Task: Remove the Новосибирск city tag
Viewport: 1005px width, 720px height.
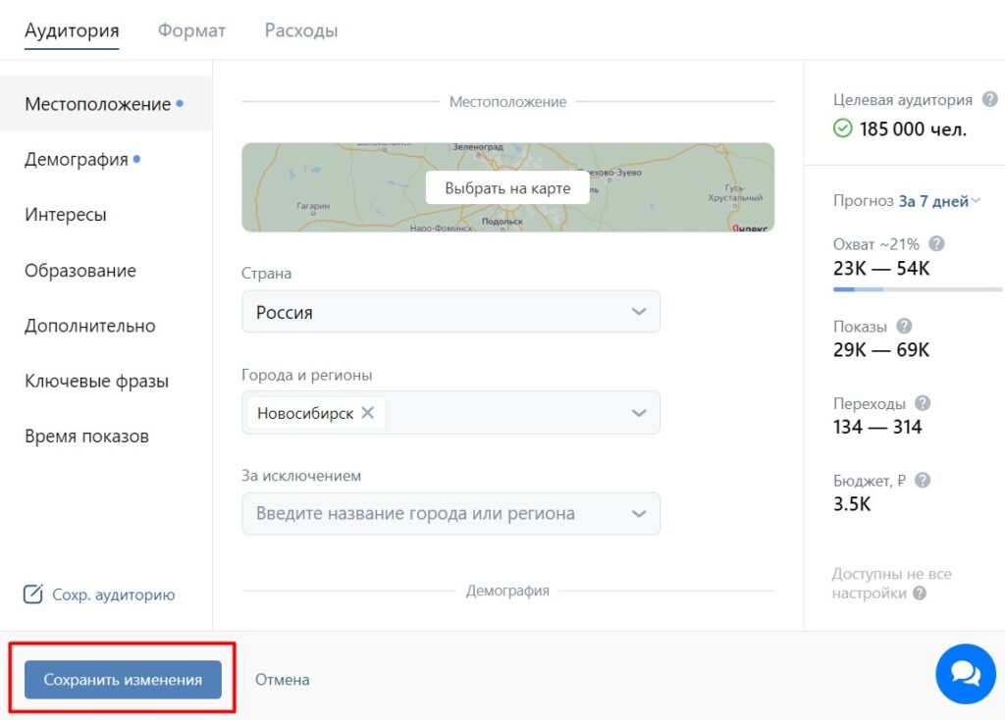Action: [368, 413]
